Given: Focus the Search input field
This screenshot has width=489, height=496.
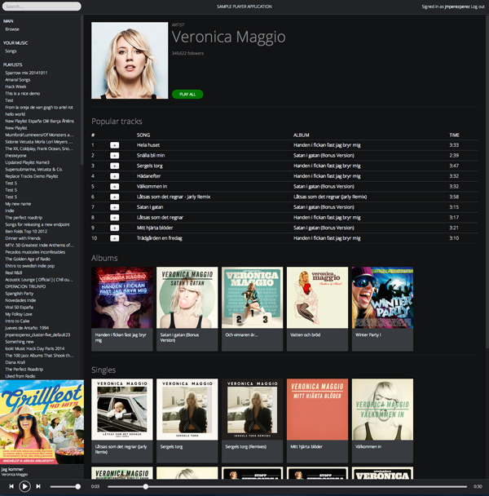Looking at the screenshot, I should (x=41, y=6).
